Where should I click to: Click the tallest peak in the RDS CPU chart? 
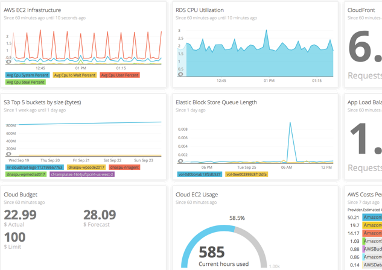tap(266, 31)
